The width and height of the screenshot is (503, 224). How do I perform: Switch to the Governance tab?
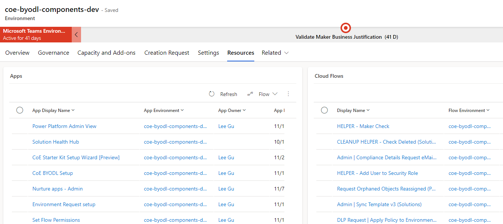coord(53,52)
